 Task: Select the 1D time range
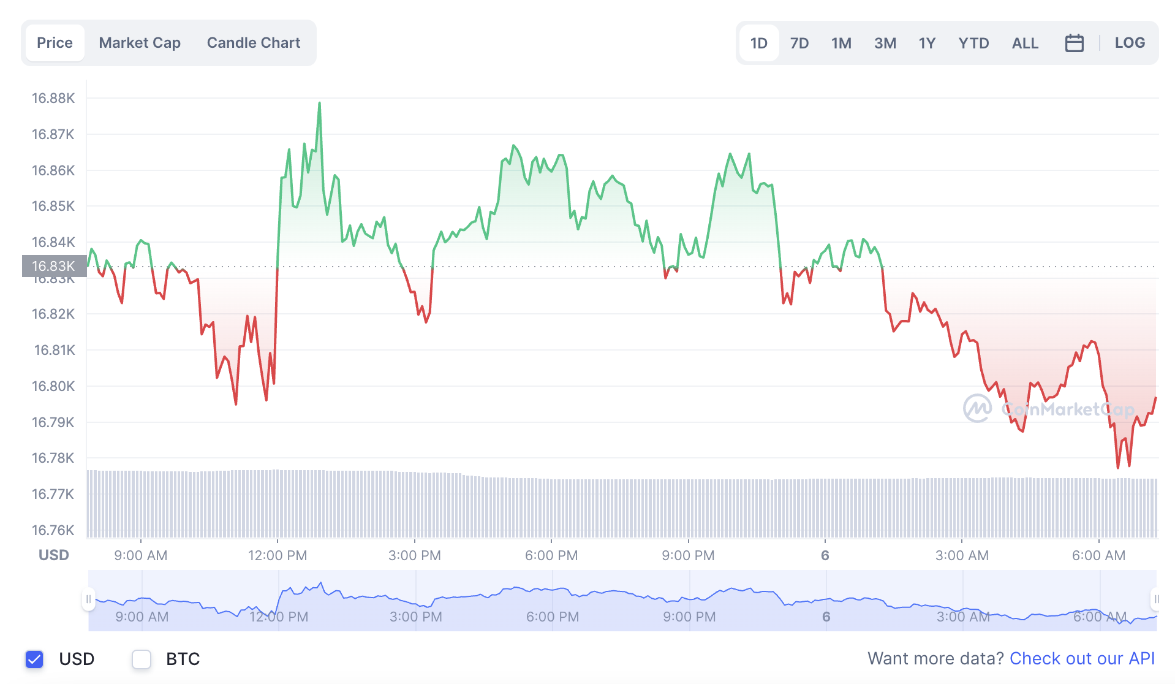coord(758,43)
